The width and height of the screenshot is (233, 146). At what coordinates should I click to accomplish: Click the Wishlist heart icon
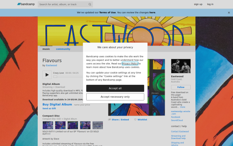(135, 120)
